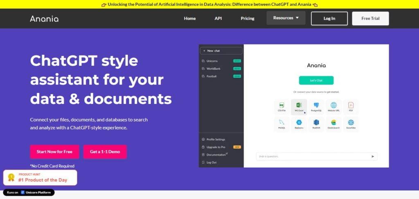Open the API nav item
The height and width of the screenshot is (199, 419).
click(218, 18)
